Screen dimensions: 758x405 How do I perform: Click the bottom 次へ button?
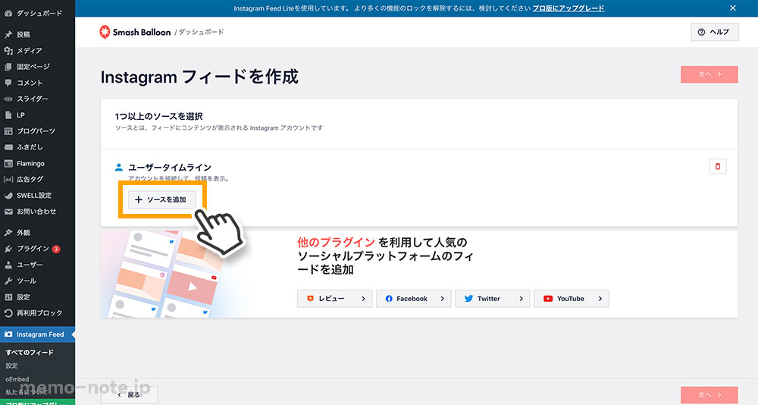point(709,395)
